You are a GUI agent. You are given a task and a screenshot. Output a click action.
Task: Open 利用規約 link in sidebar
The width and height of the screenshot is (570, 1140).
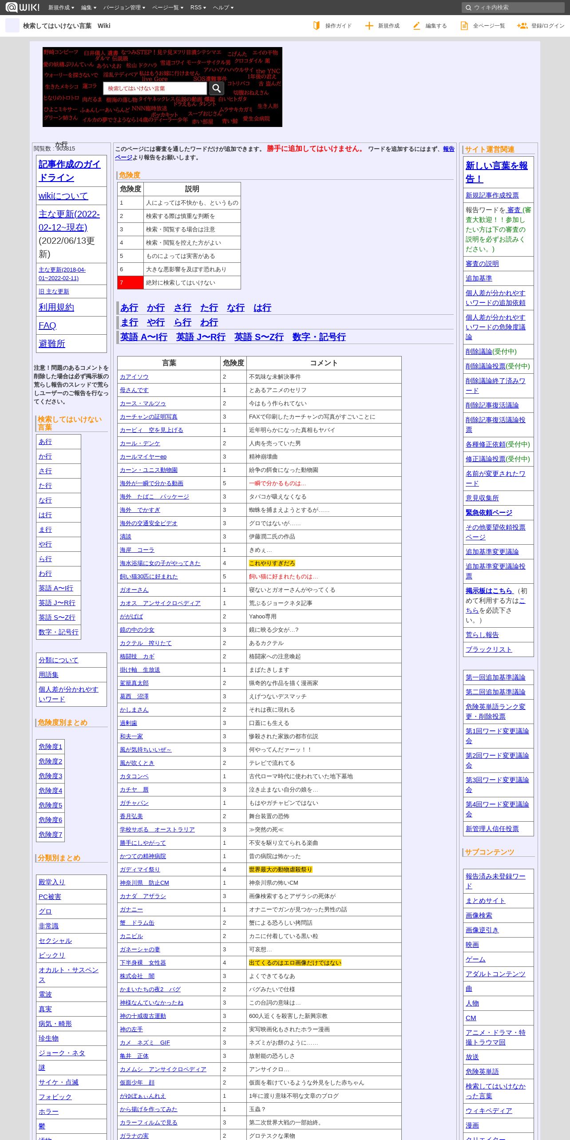(x=56, y=307)
